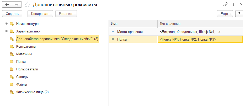
Task: Select the Склады folder in the tree
Action: (22, 77)
